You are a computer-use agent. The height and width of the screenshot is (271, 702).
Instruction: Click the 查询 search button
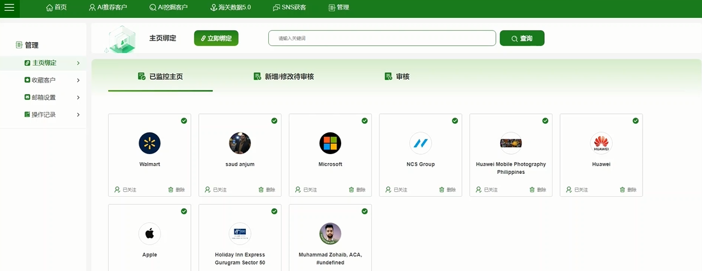click(x=521, y=38)
